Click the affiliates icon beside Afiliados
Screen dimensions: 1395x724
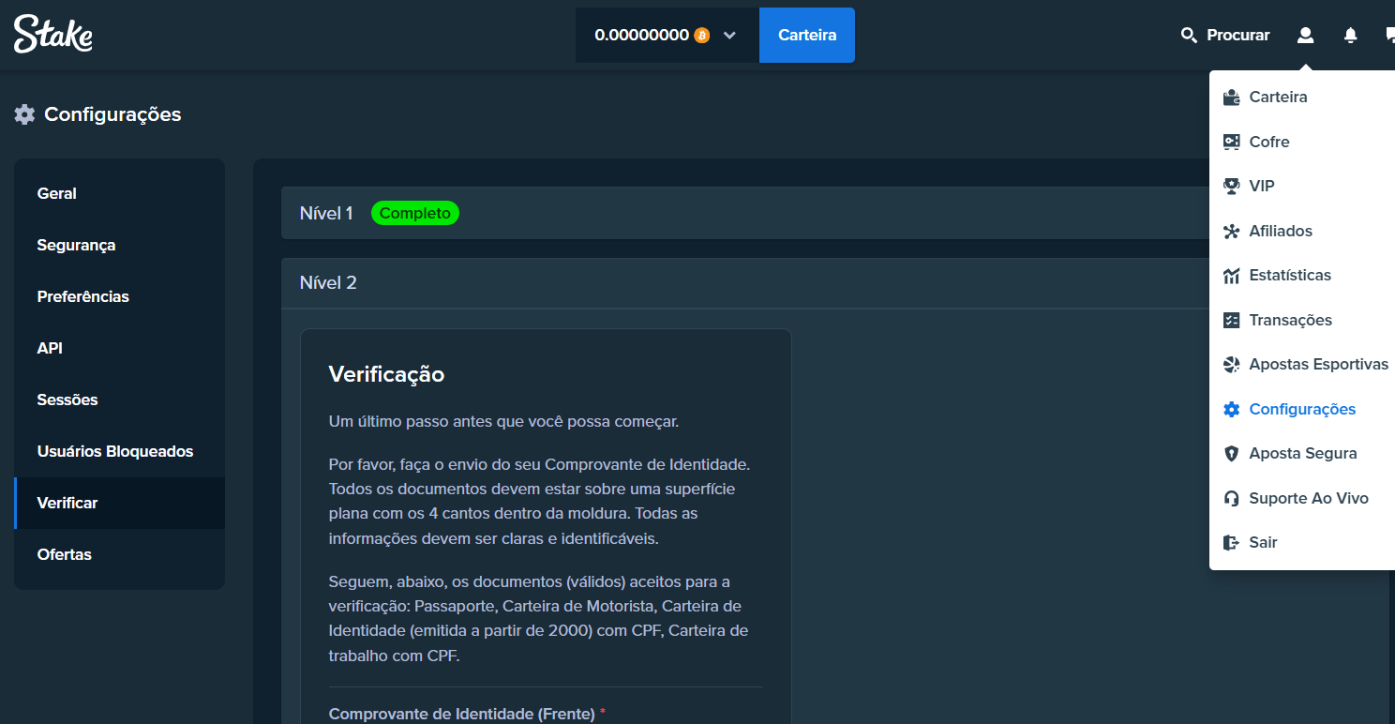pos(1232,231)
